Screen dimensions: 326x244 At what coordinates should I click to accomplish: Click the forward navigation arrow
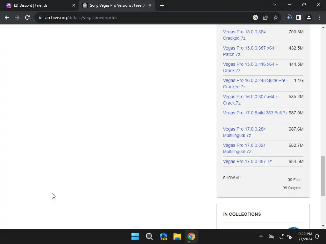coord(17,18)
